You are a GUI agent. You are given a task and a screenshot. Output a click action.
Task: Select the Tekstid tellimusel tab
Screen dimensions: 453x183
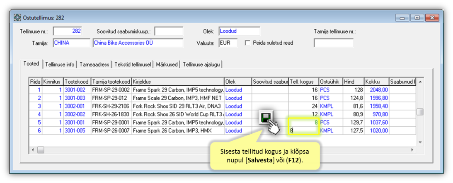(x=133, y=64)
